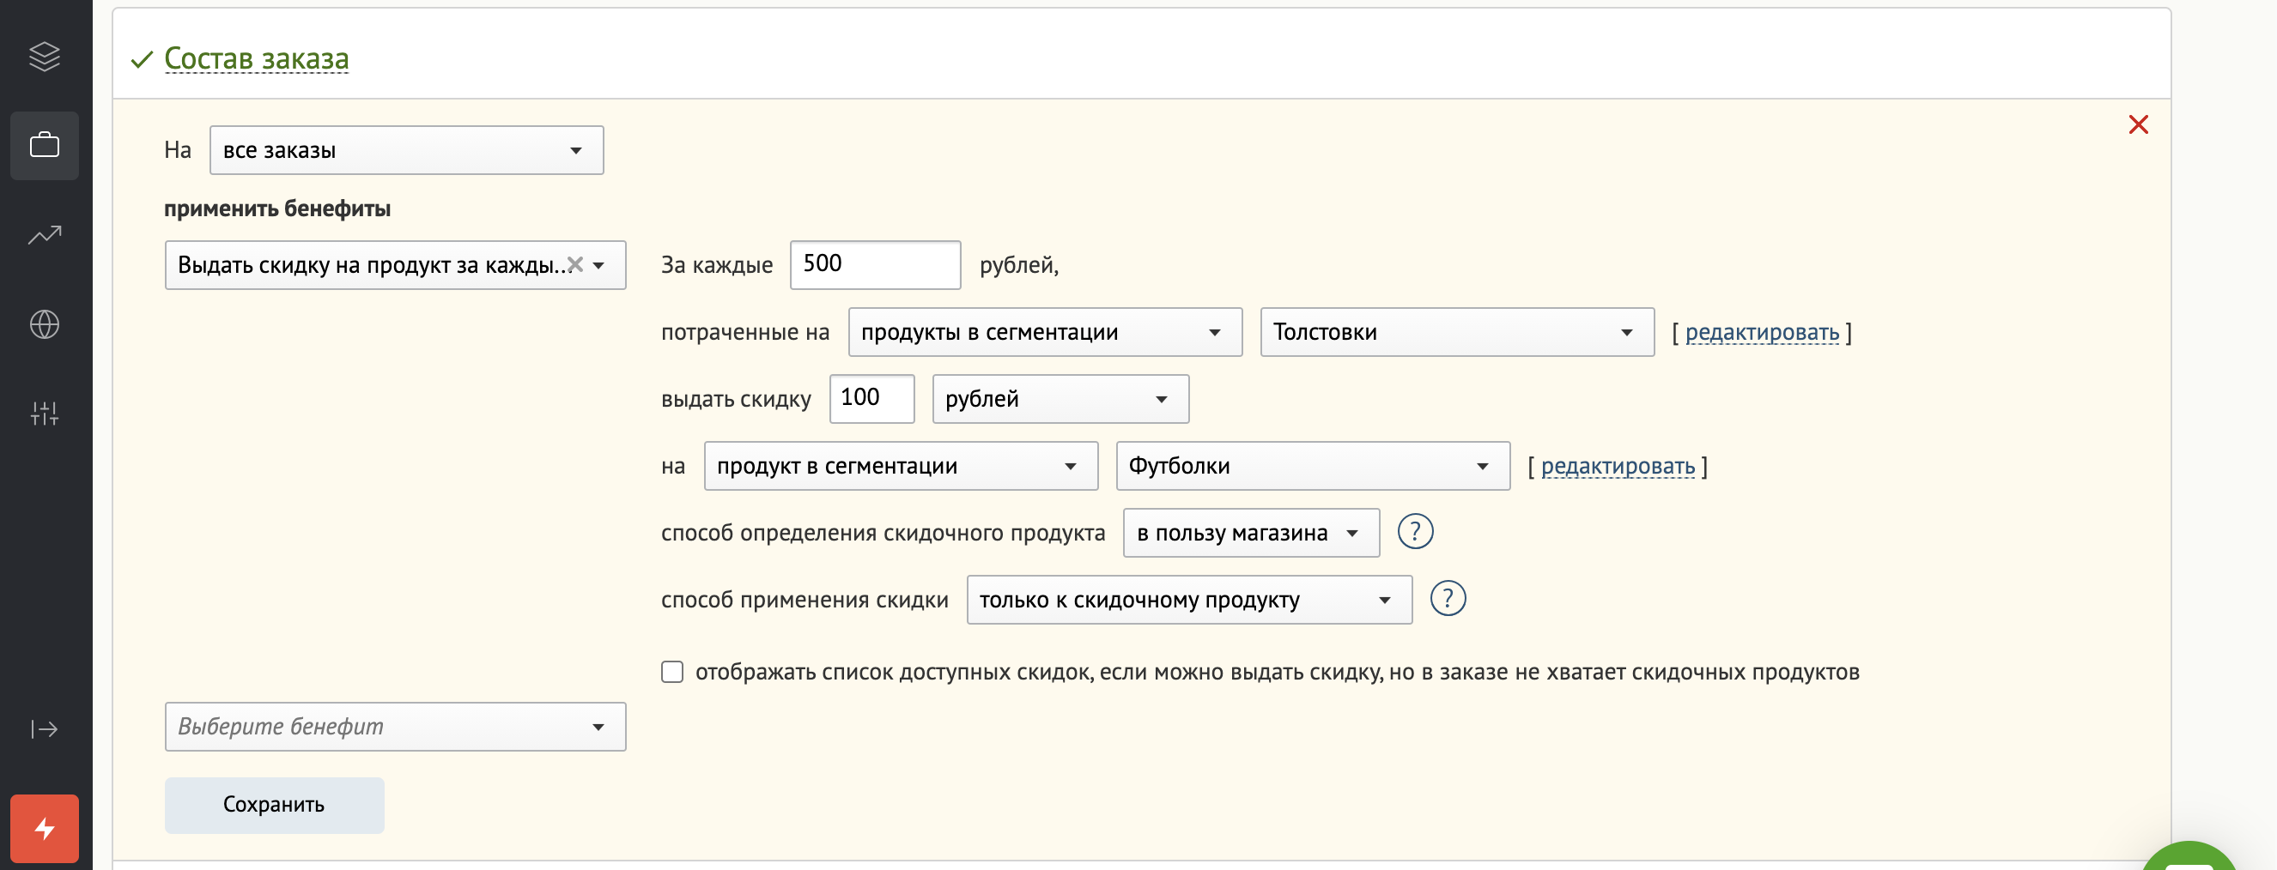The height and width of the screenshot is (870, 2277).
Task: Open the 'продукты в сегментации' dropdown
Action: (1045, 332)
